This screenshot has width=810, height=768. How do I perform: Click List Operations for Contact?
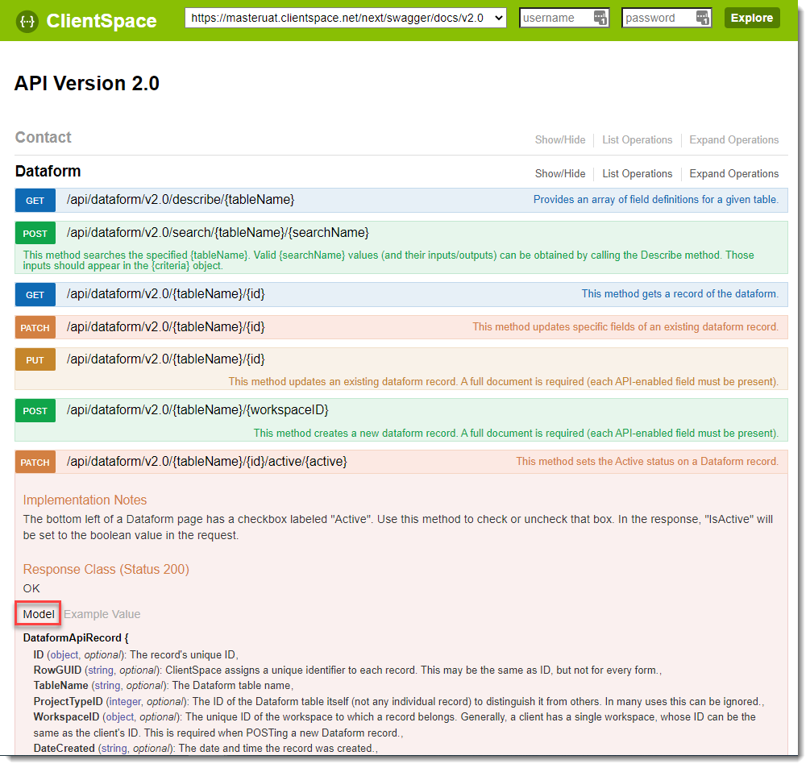[x=637, y=140]
